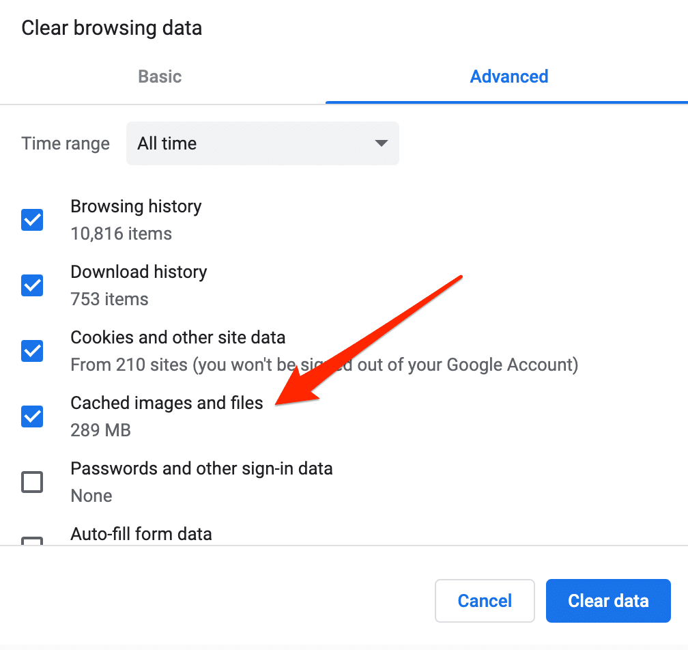Image resolution: width=688 pixels, height=650 pixels.
Task: Toggle Cached images and files checkbox
Action: (32, 416)
